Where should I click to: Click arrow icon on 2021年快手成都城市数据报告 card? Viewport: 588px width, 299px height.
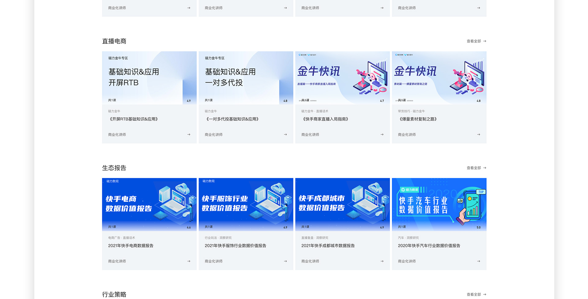pyautogui.click(x=382, y=261)
